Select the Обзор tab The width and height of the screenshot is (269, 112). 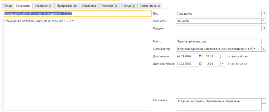point(8,6)
